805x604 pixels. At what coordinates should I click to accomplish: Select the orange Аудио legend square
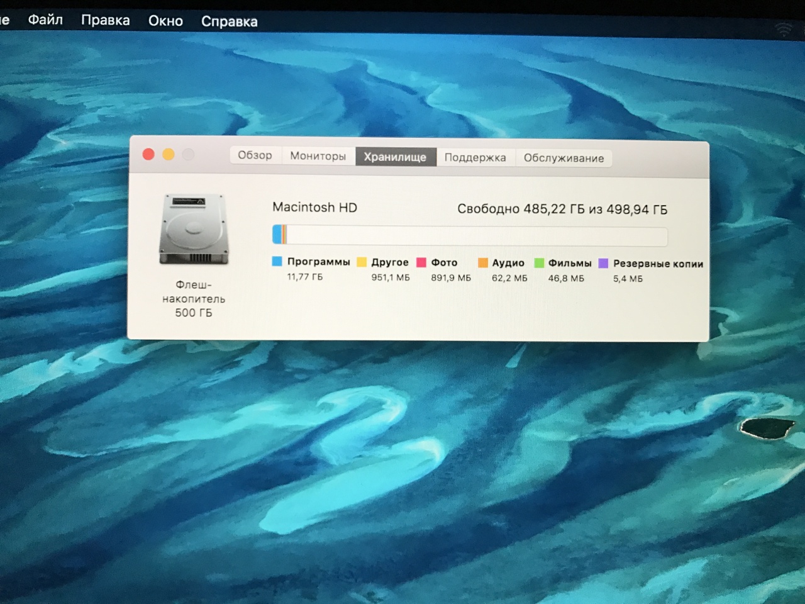pos(482,263)
